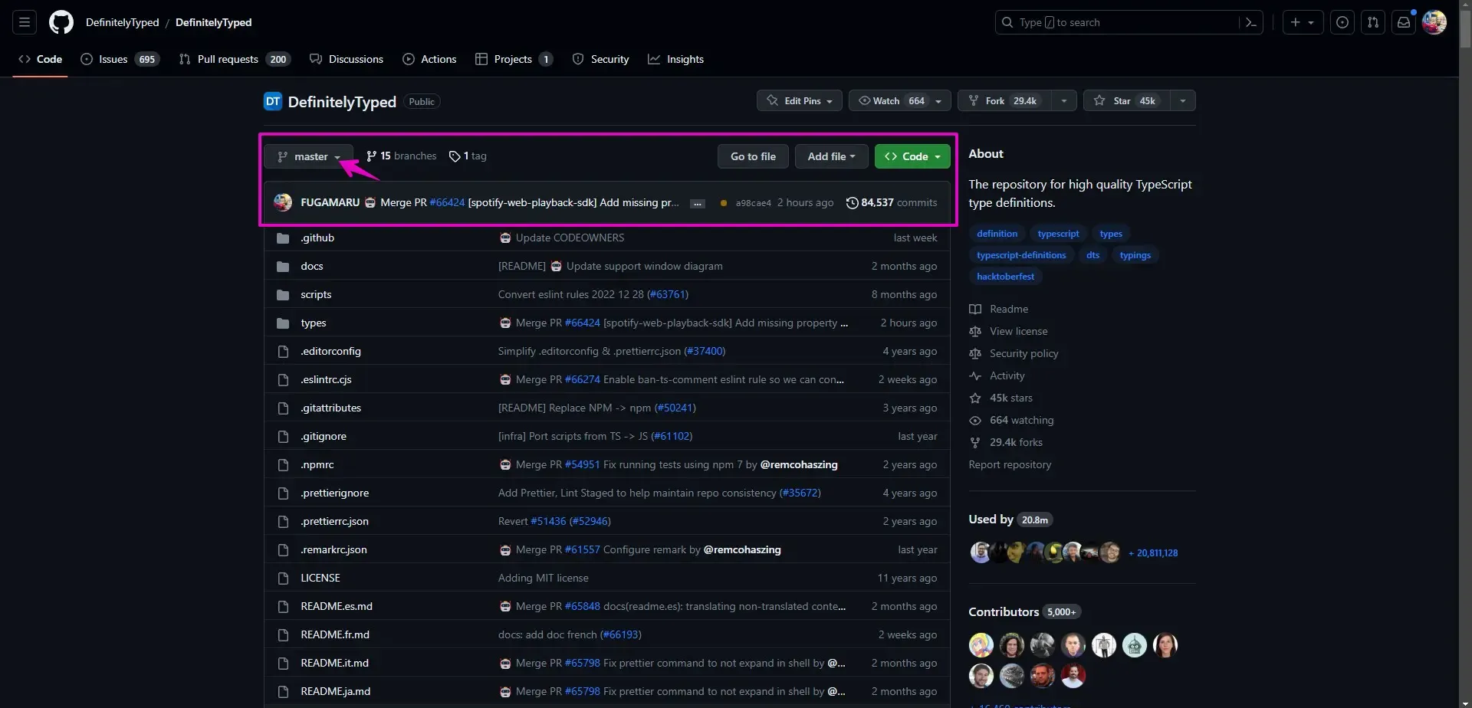Viewport: 1472px width, 708px height.
Task: Open the Projects tab
Action: click(514, 59)
